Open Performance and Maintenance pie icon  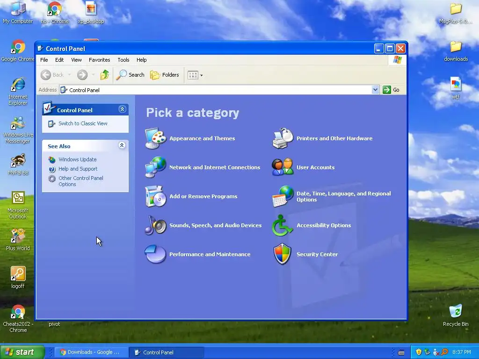pyautogui.click(x=155, y=254)
